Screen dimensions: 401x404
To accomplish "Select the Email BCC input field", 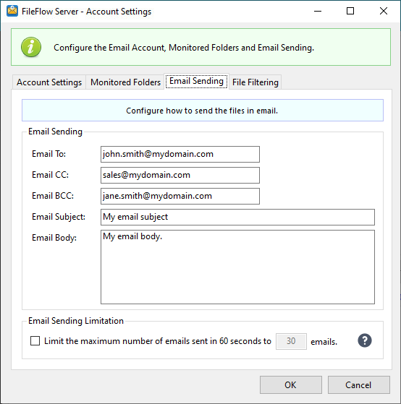I will pos(180,196).
